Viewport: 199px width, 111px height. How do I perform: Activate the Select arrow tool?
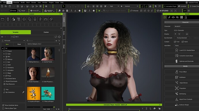(x=63, y=6)
